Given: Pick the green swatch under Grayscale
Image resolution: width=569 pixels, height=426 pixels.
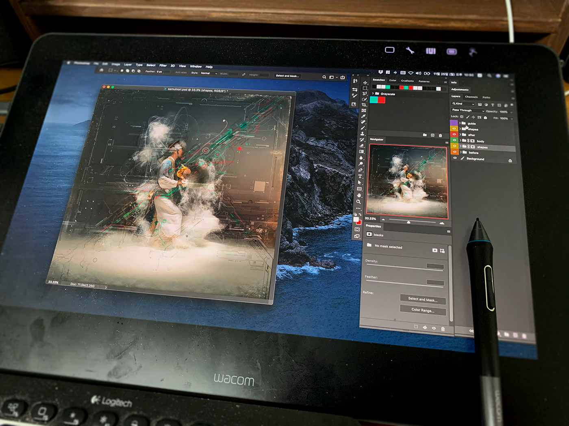Looking at the screenshot, I should [374, 99].
